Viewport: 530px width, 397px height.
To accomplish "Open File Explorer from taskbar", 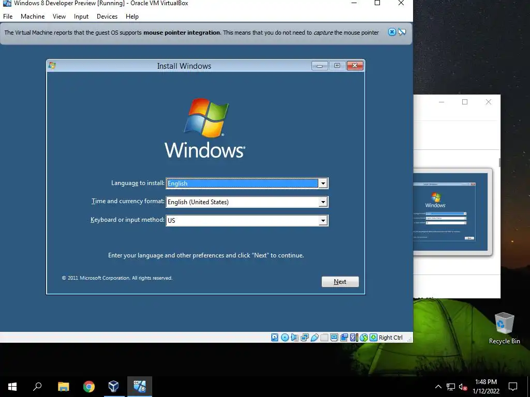I will [63, 387].
